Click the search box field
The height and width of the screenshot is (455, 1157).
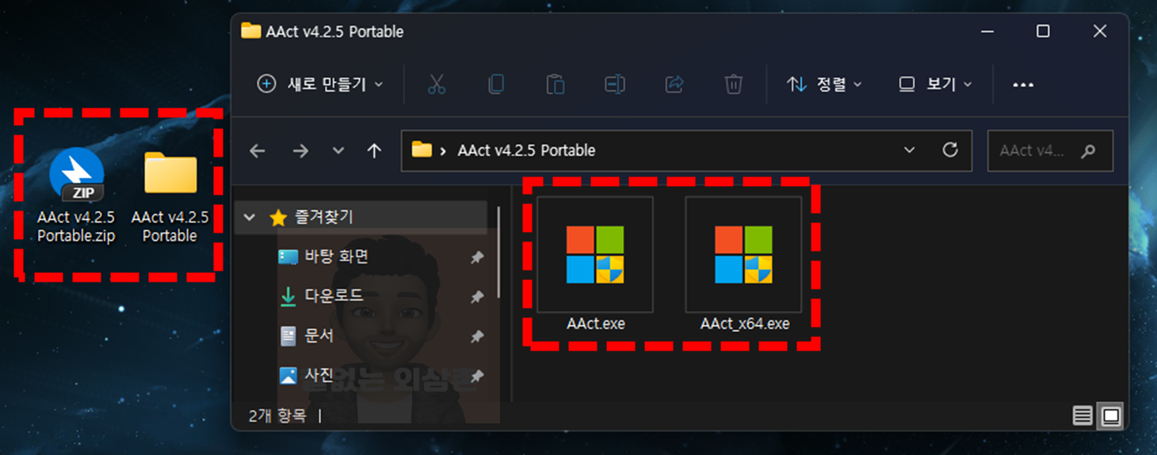tap(1050, 150)
